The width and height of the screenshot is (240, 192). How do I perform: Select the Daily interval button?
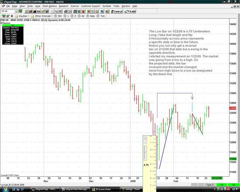click(x=91, y=16)
